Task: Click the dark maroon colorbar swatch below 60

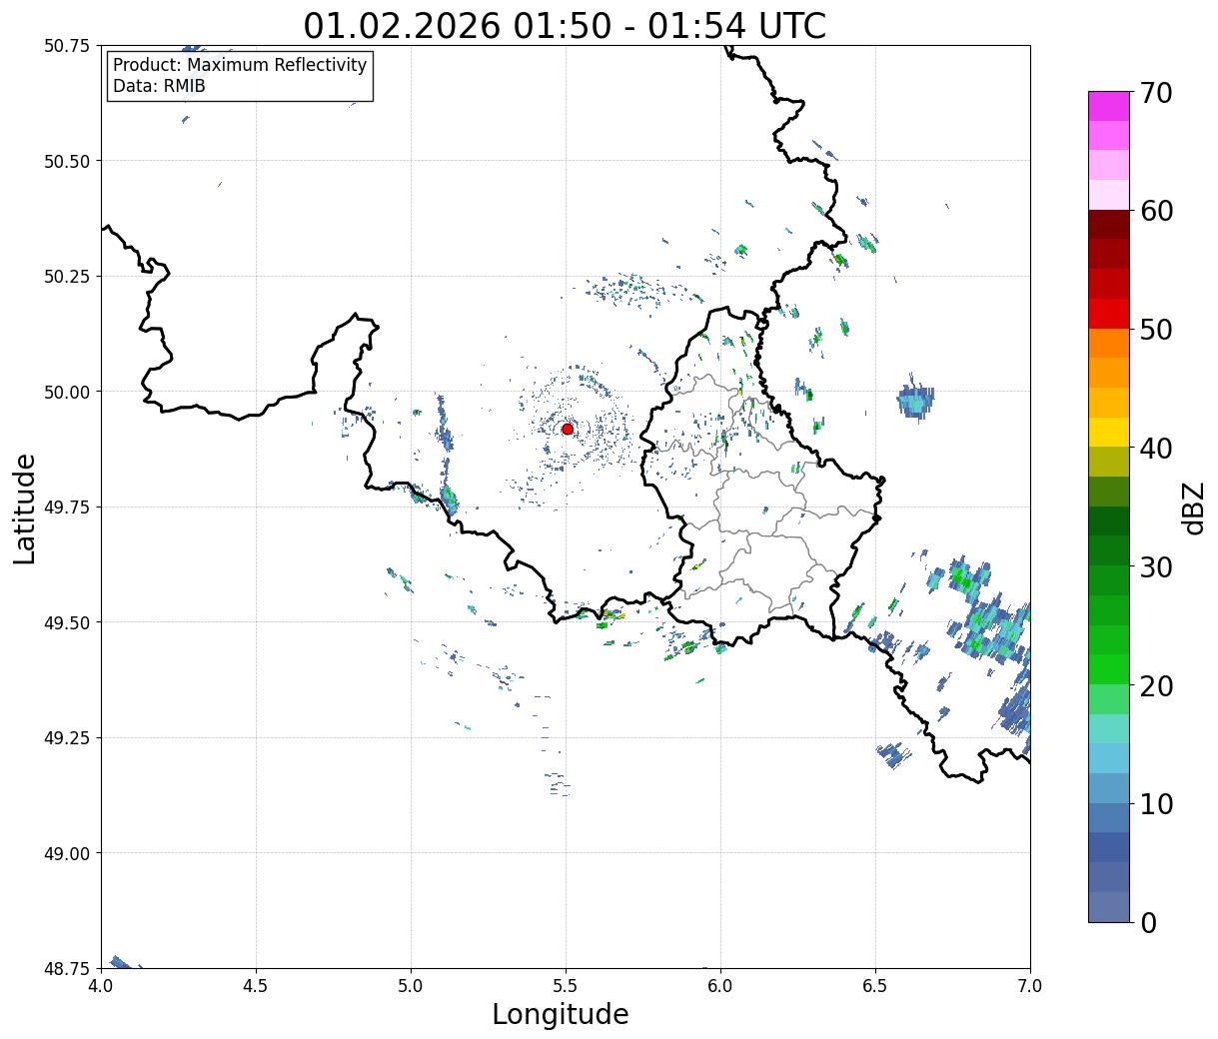Action: tap(1109, 225)
